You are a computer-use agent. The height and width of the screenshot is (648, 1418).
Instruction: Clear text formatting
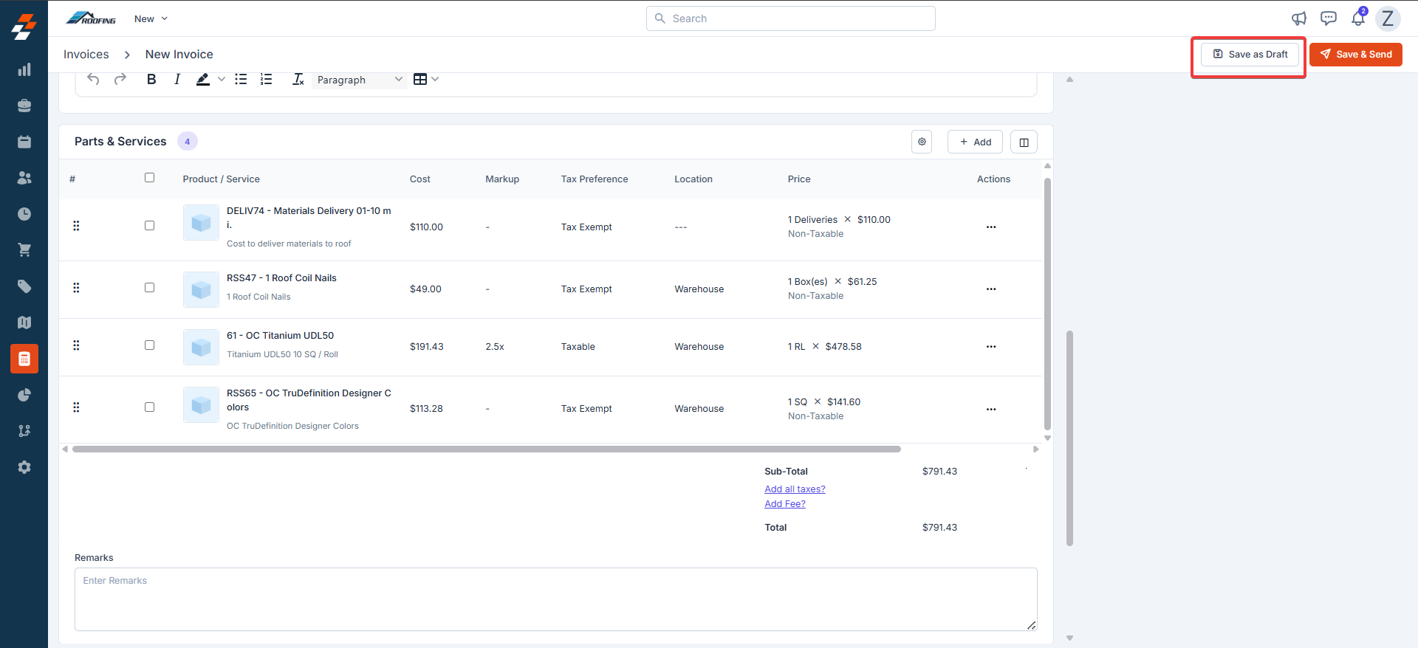pos(298,79)
